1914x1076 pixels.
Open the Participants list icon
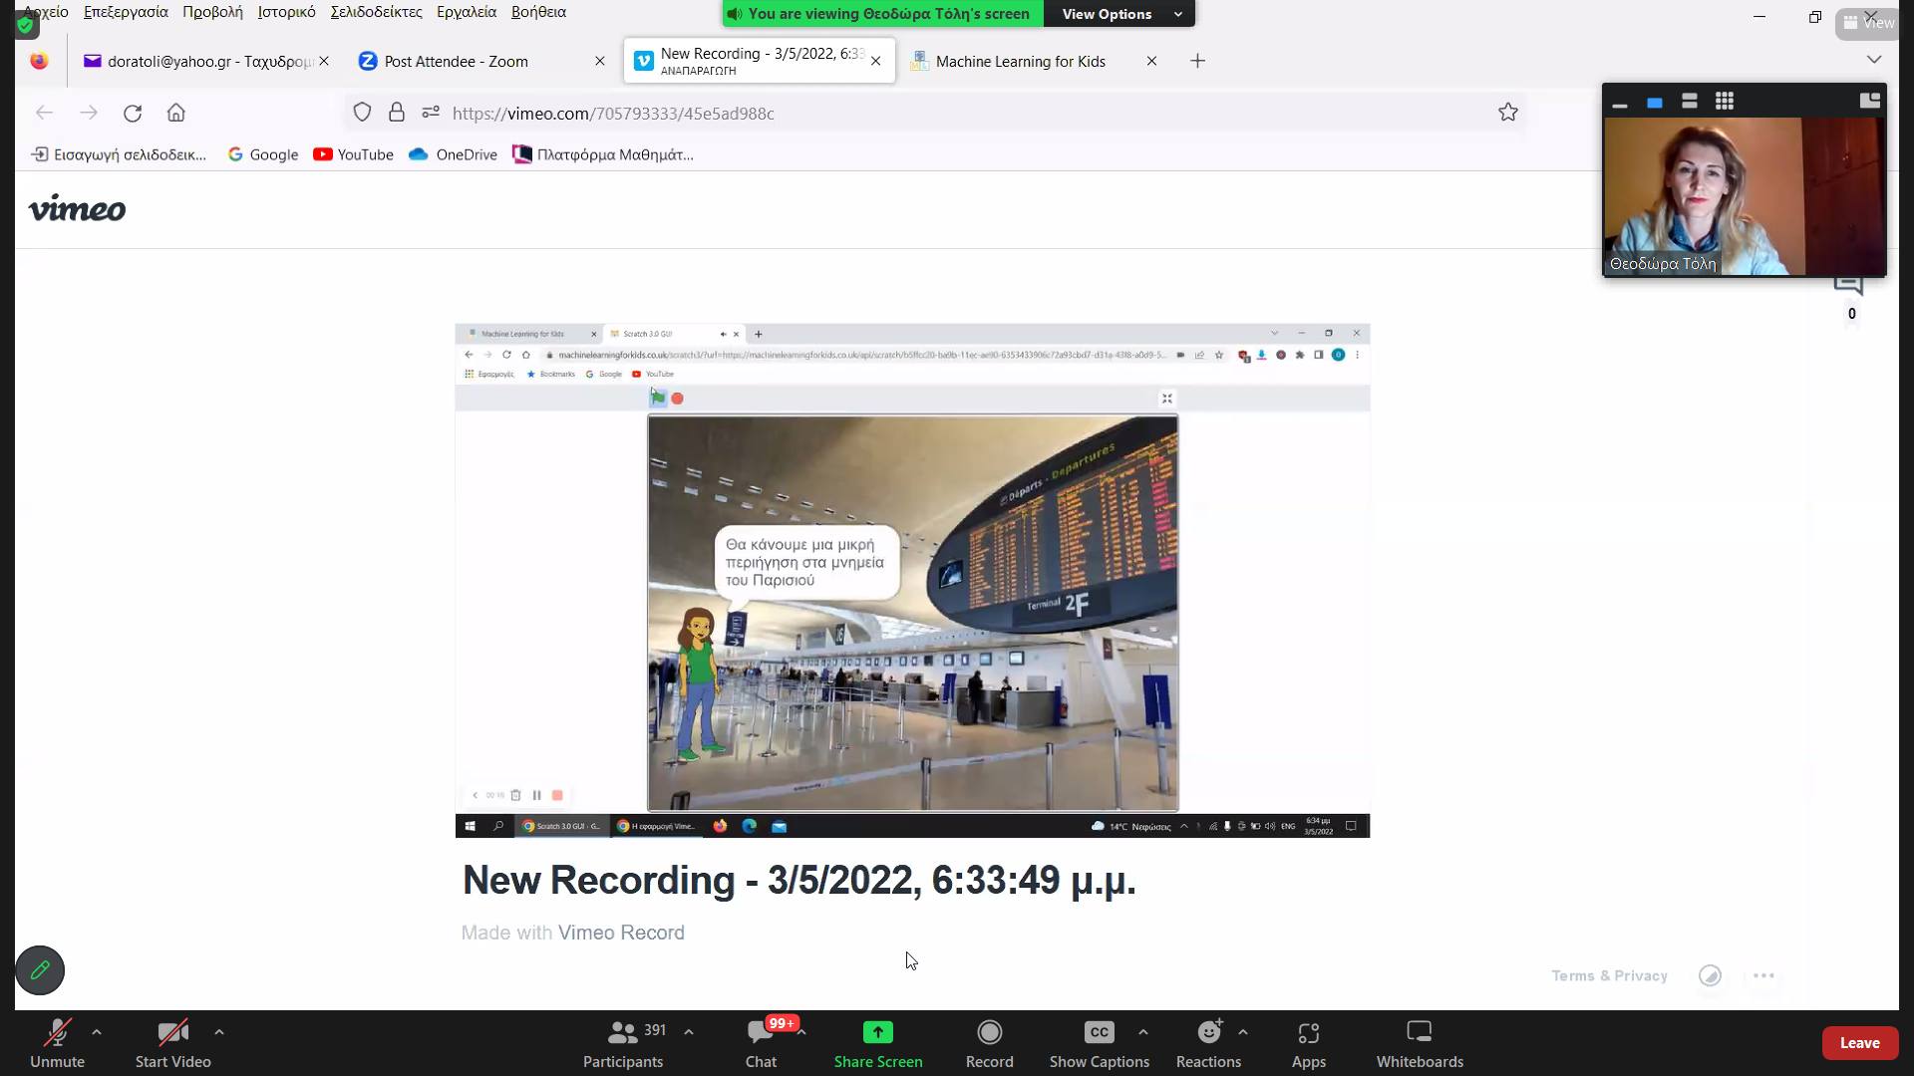coord(622,1032)
